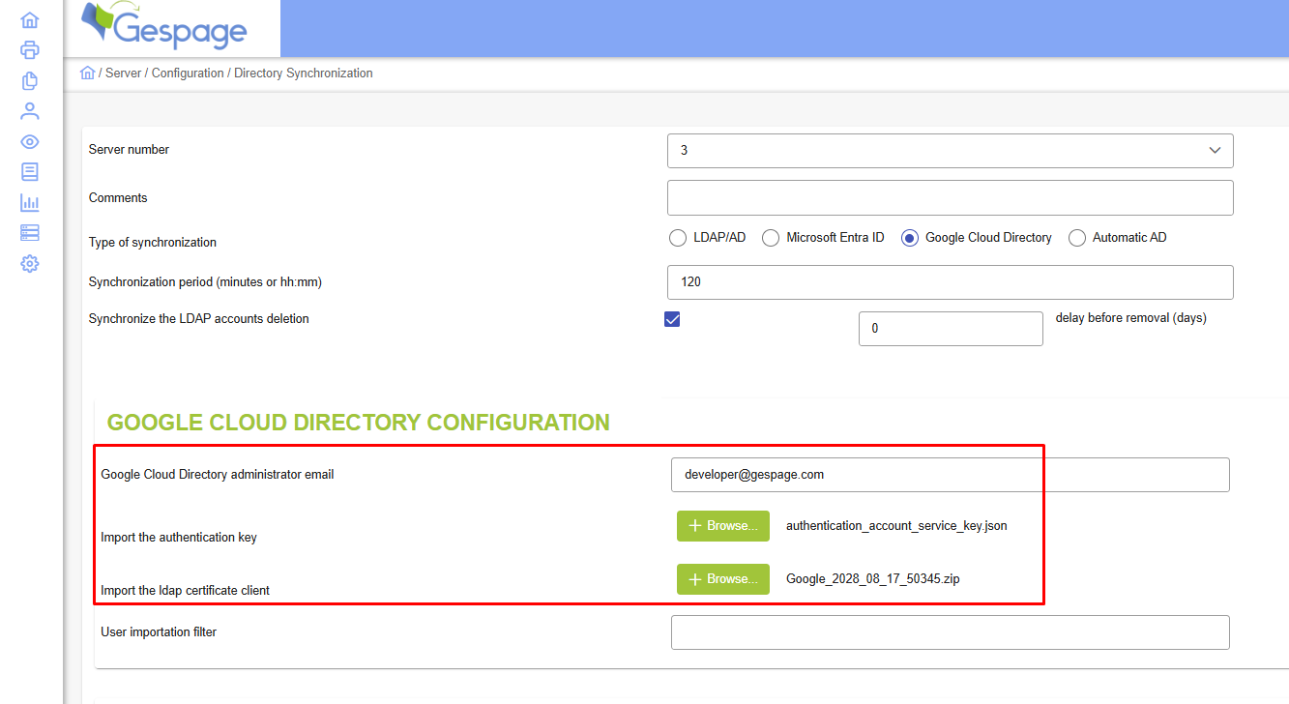Open the logs list icon in sidebar
This screenshot has height=704, width=1289.
[30, 172]
